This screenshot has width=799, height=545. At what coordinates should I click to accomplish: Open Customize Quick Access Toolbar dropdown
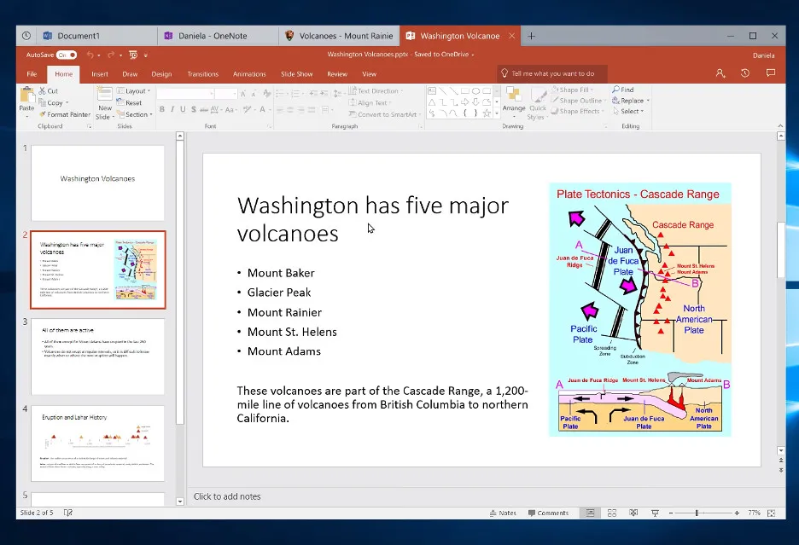click(x=146, y=55)
